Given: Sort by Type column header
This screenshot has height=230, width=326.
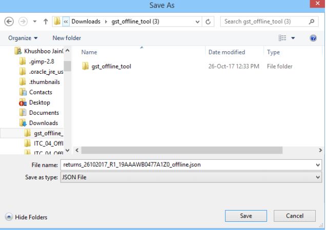Looking at the screenshot, I should pos(273,52).
